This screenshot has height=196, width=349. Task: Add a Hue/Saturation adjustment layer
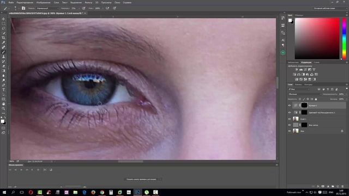click(294, 75)
